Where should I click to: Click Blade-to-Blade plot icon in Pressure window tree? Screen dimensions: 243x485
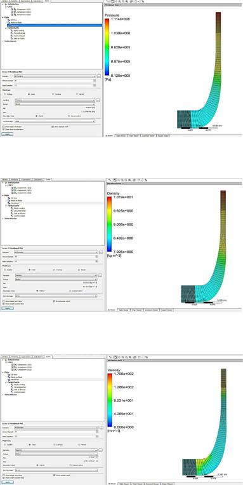point(10,22)
